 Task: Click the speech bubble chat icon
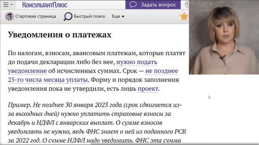133,4
